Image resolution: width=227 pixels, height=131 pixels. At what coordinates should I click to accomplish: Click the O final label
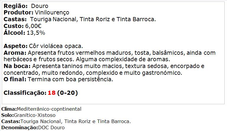point(15,79)
